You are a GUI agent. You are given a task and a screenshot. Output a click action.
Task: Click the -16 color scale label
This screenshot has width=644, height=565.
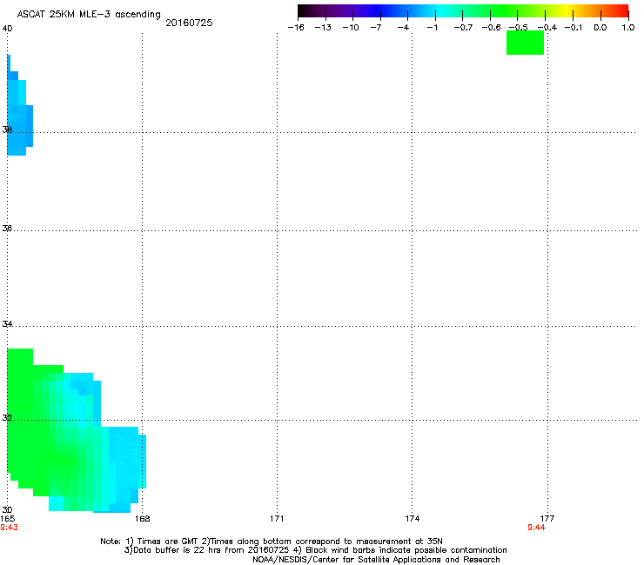(x=296, y=28)
